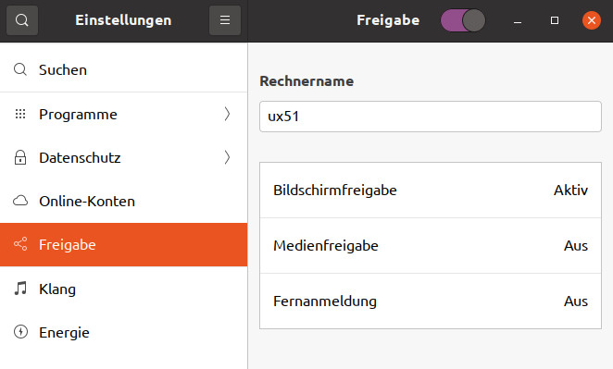613x369 pixels.
Task: Click the music note icon beside Klang
Action: (20, 289)
